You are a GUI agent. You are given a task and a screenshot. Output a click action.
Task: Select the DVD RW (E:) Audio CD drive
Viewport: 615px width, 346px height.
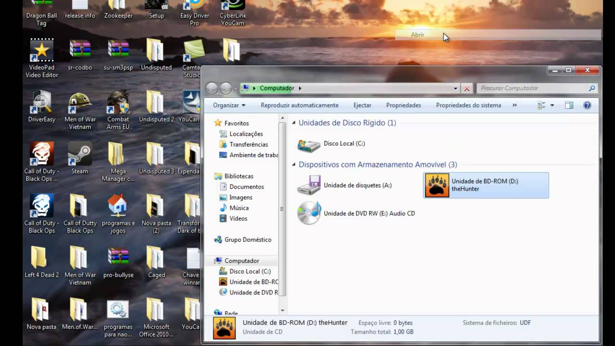pos(356,213)
